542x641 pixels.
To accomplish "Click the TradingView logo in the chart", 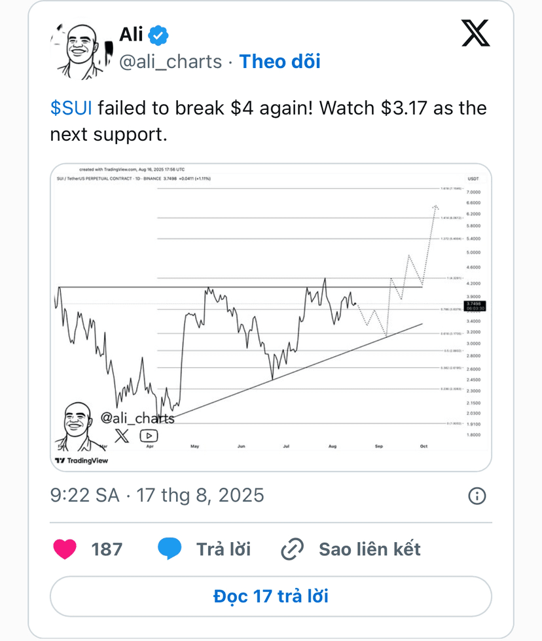I will (82, 461).
